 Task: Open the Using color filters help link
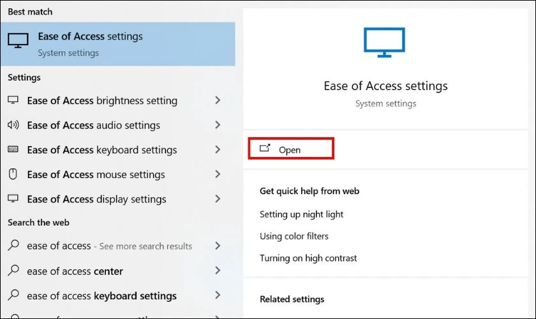pyautogui.click(x=294, y=236)
